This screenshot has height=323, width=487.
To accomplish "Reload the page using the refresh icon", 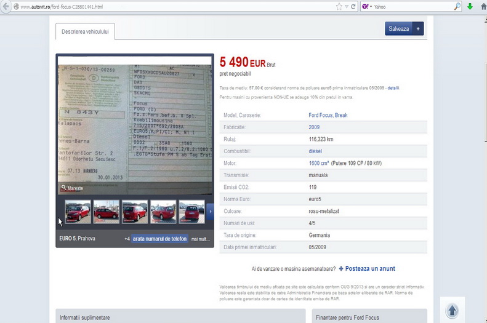I will click(353, 6).
